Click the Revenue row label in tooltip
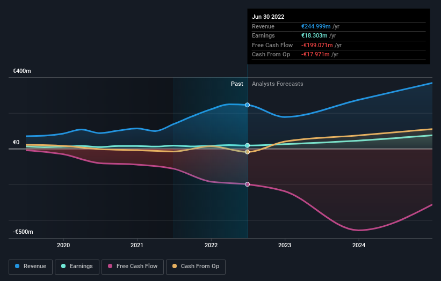This screenshot has width=441, height=281. coord(263,26)
